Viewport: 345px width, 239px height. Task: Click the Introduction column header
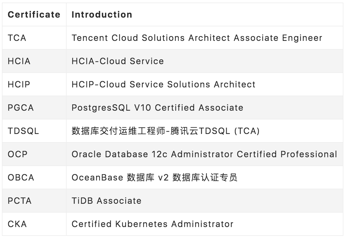(x=102, y=15)
